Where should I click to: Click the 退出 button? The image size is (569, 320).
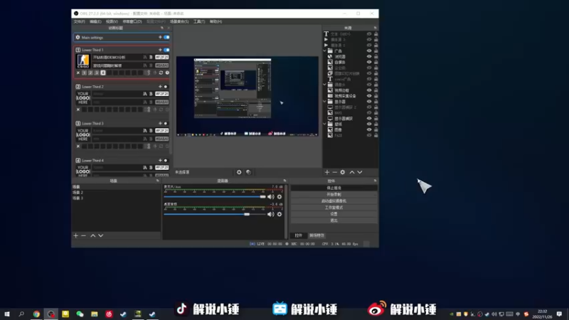334,220
